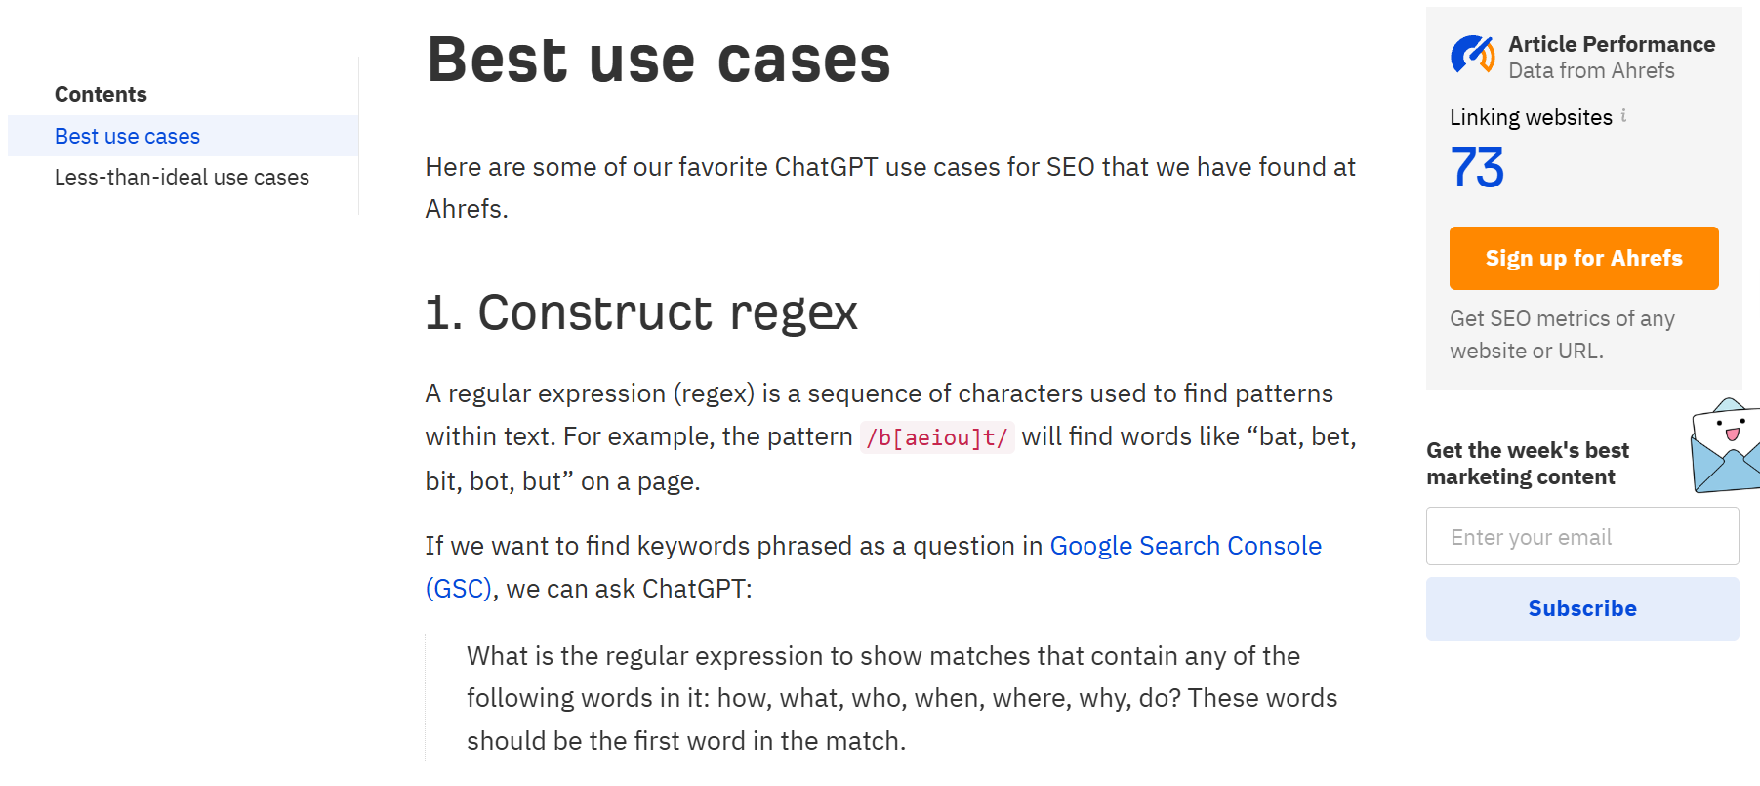Open the Google Search Console link

pyautogui.click(x=1185, y=546)
